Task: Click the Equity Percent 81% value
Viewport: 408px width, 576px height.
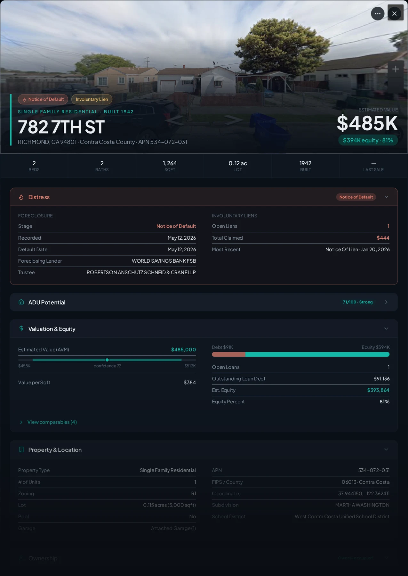Action: tap(384, 402)
